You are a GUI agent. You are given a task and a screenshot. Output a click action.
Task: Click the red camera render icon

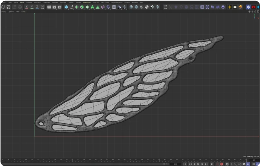[253, 7]
